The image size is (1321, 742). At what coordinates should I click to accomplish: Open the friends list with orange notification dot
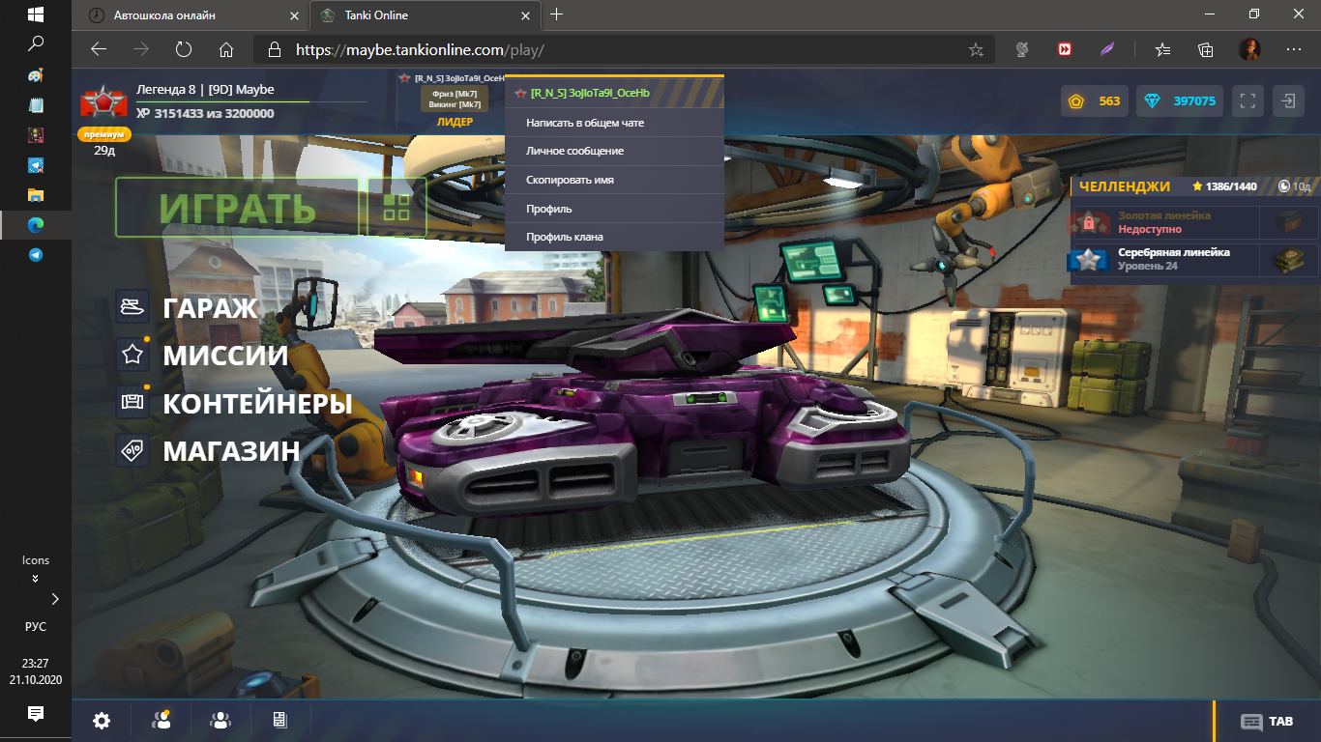click(161, 720)
